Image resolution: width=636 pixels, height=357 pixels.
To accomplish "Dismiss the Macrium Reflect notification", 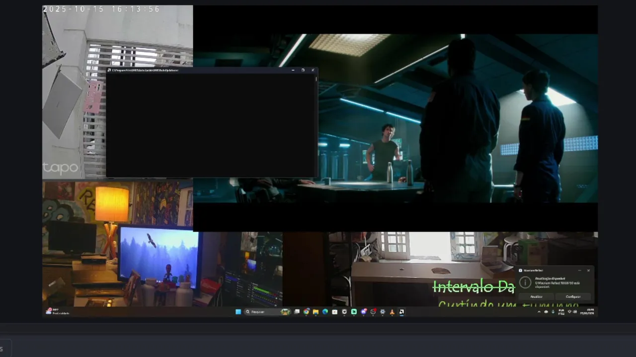I will click(x=588, y=270).
